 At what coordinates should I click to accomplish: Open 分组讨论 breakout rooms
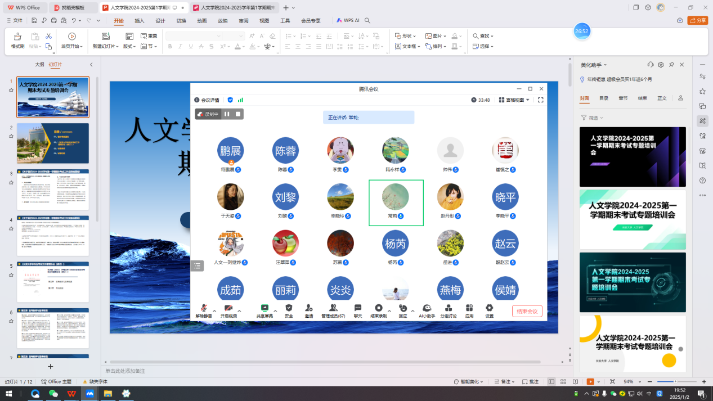point(448,309)
